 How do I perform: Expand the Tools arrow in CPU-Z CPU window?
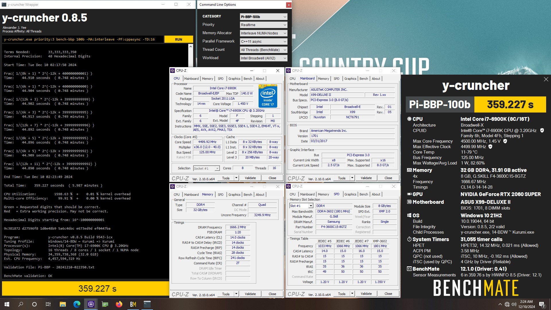(x=236, y=178)
